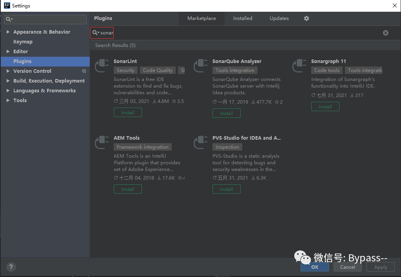
Task: Click SonarQube Analyzer 477.7K downloads count
Action: tap(261, 102)
